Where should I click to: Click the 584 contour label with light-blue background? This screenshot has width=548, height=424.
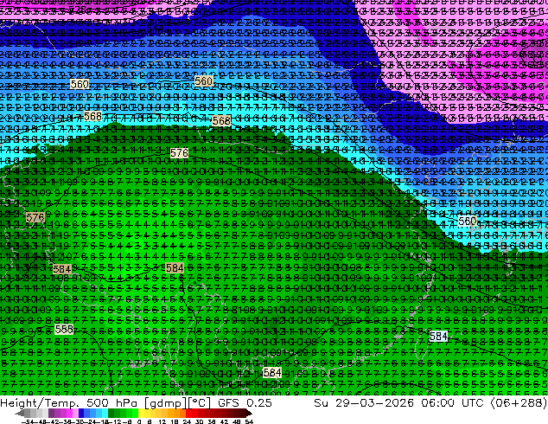(x=438, y=337)
